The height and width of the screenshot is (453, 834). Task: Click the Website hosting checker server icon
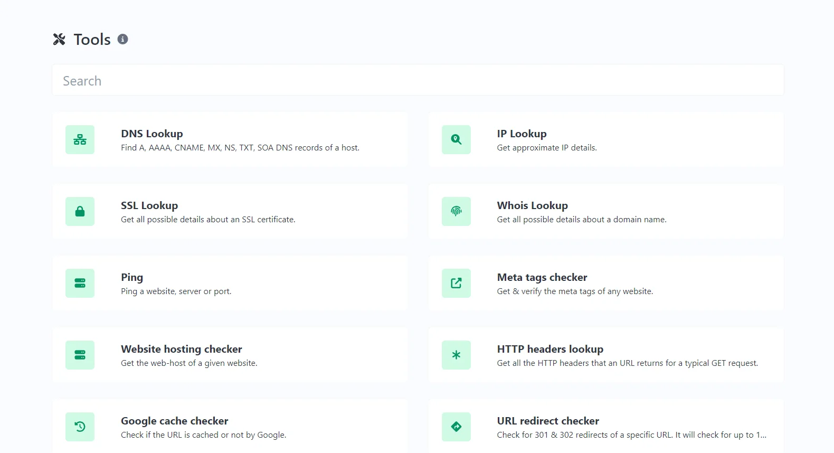pyautogui.click(x=80, y=355)
